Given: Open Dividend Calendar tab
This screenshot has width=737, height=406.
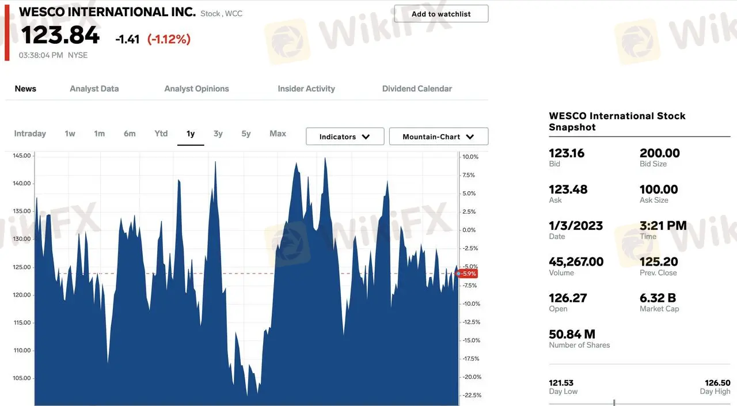Looking at the screenshot, I should click(x=417, y=89).
